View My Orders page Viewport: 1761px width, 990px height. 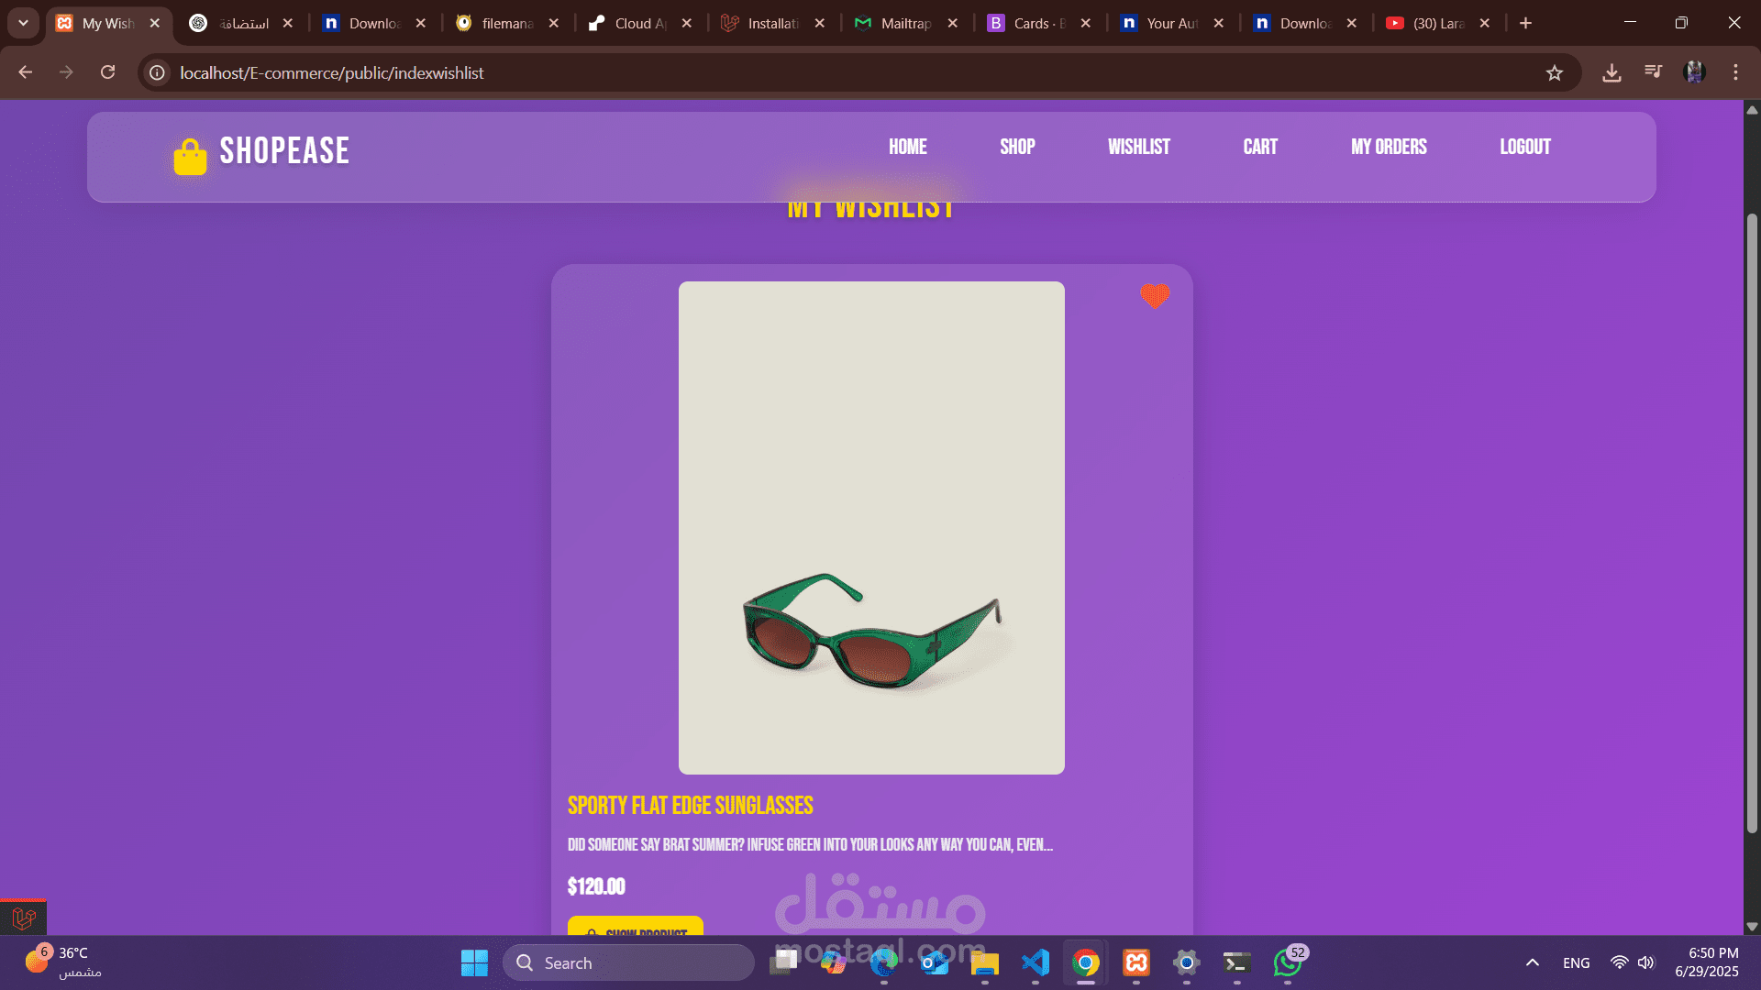(1389, 147)
